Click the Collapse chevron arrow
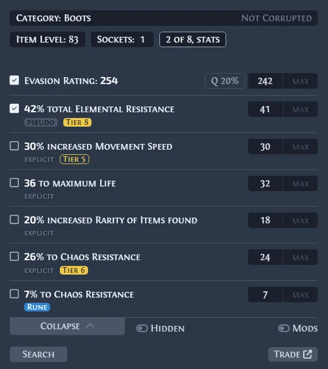 click(90, 326)
